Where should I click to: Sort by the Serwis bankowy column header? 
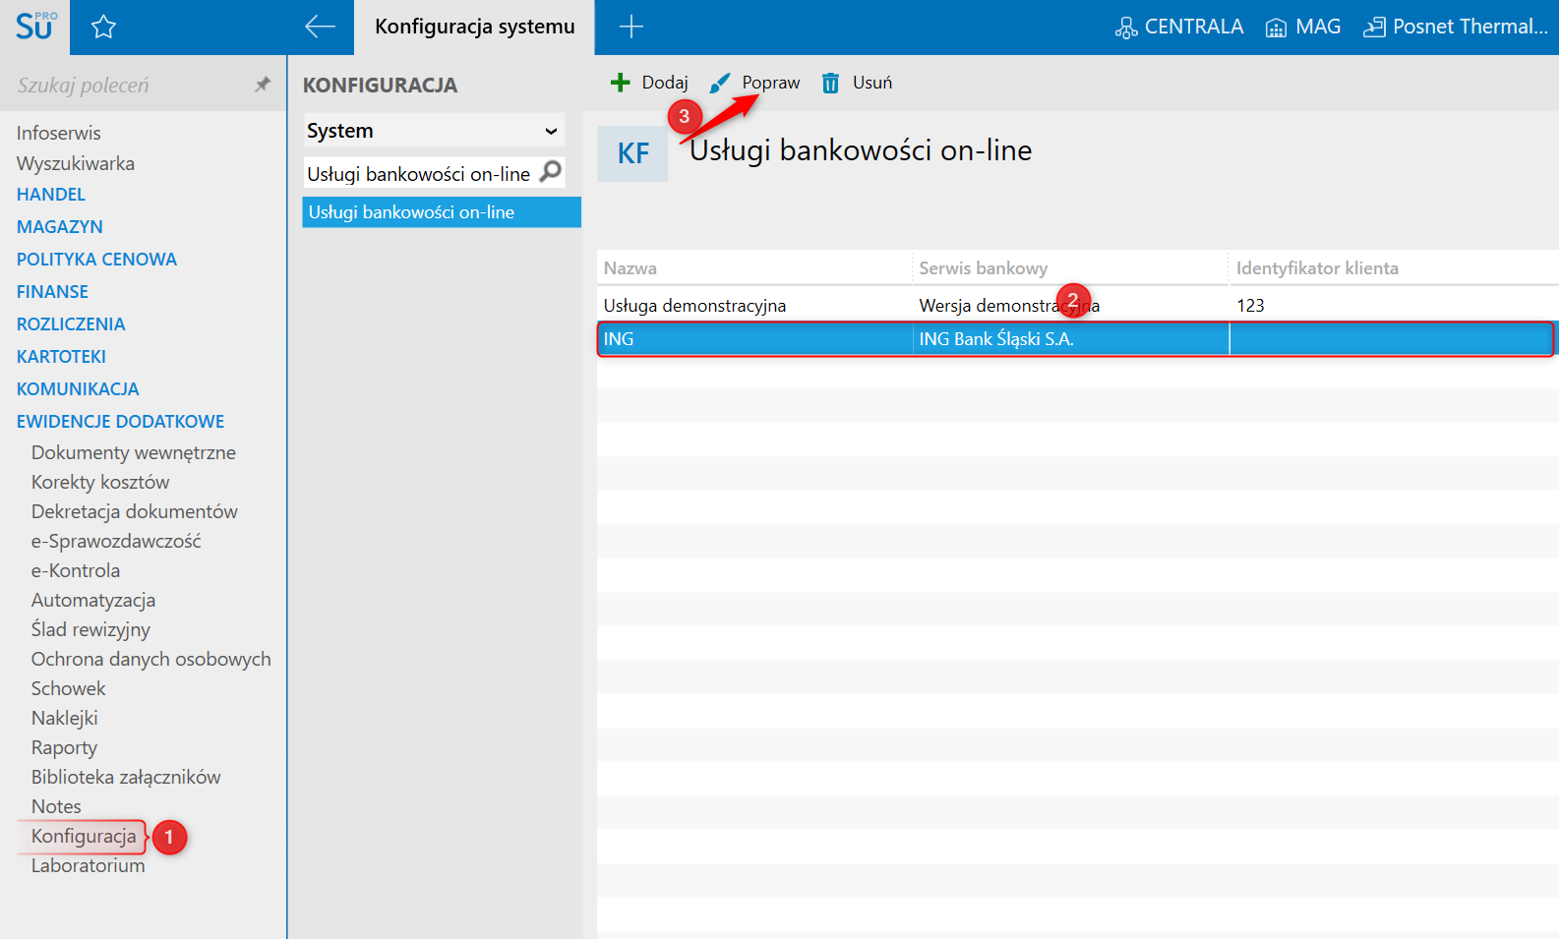(1070, 268)
